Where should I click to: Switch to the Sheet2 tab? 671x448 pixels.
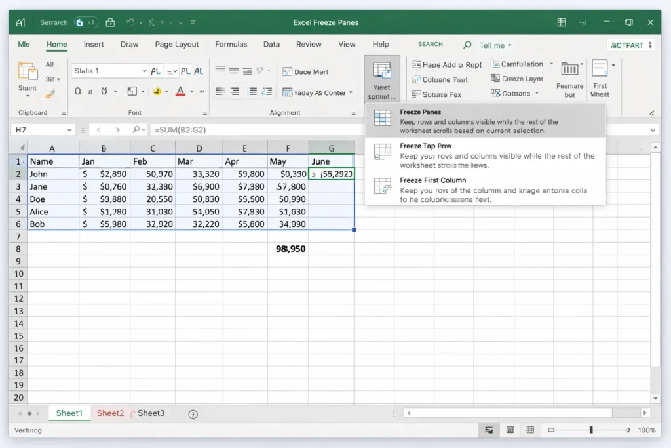(x=110, y=413)
